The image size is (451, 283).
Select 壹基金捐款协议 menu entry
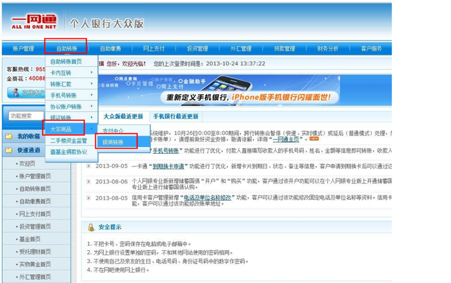72,151
